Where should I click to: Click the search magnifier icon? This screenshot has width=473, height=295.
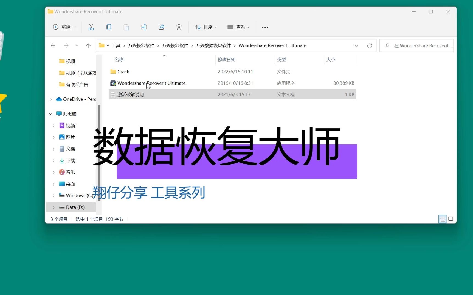[387, 45]
